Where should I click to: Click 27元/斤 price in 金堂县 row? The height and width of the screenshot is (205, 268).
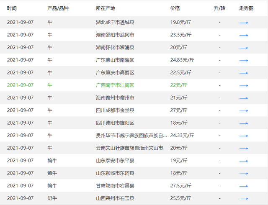179,110
